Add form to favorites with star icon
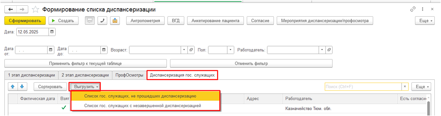 pos(35,10)
